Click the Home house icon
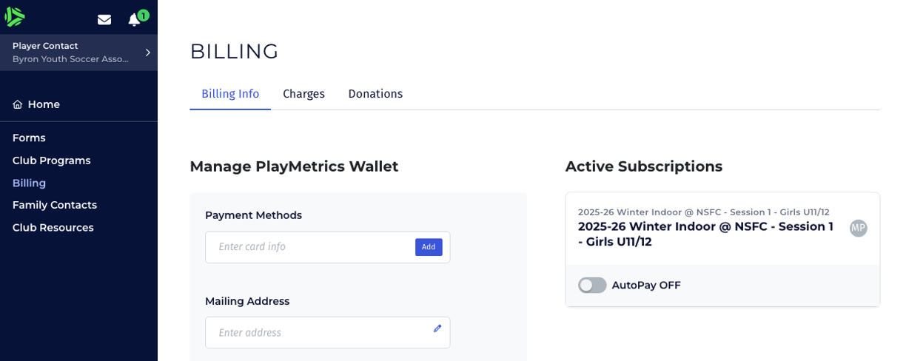Image resolution: width=906 pixels, height=361 pixels. pyautogui.click(x=18, y=104)
